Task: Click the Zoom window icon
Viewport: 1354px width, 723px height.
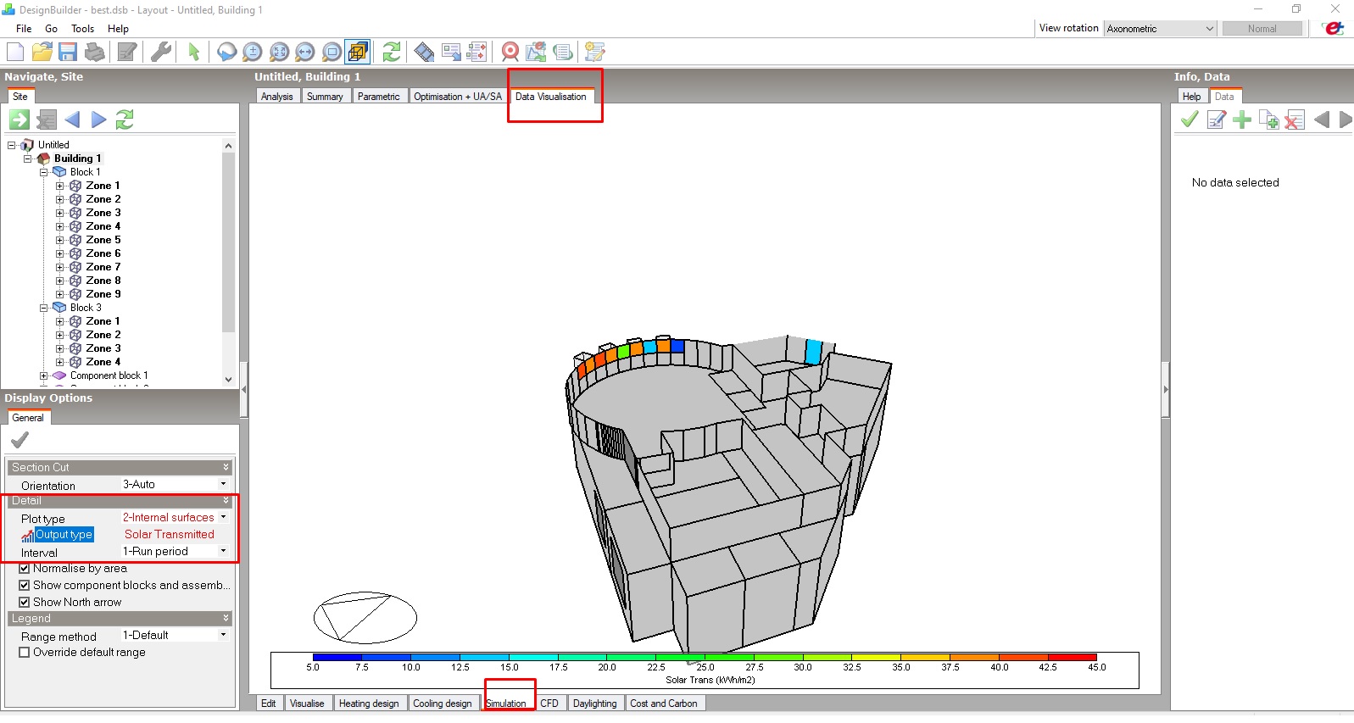Action: point(332,52)
